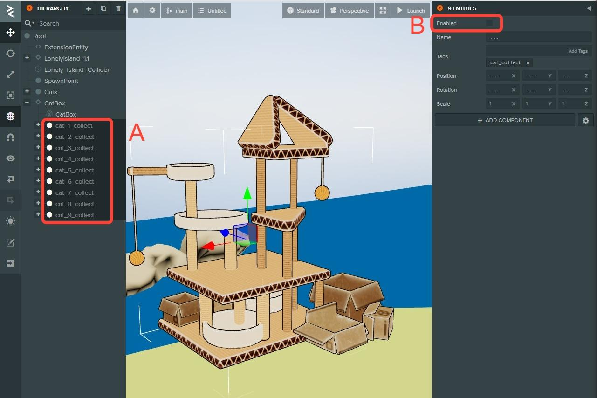
Task: Expand the Cats tree node
Action: pos(27,91)
